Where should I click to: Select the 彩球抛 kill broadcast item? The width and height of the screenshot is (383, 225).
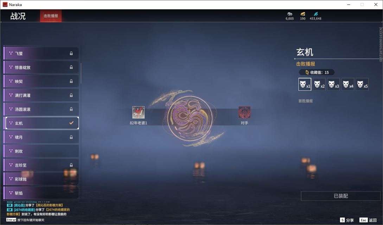click(x=41, y=179)
